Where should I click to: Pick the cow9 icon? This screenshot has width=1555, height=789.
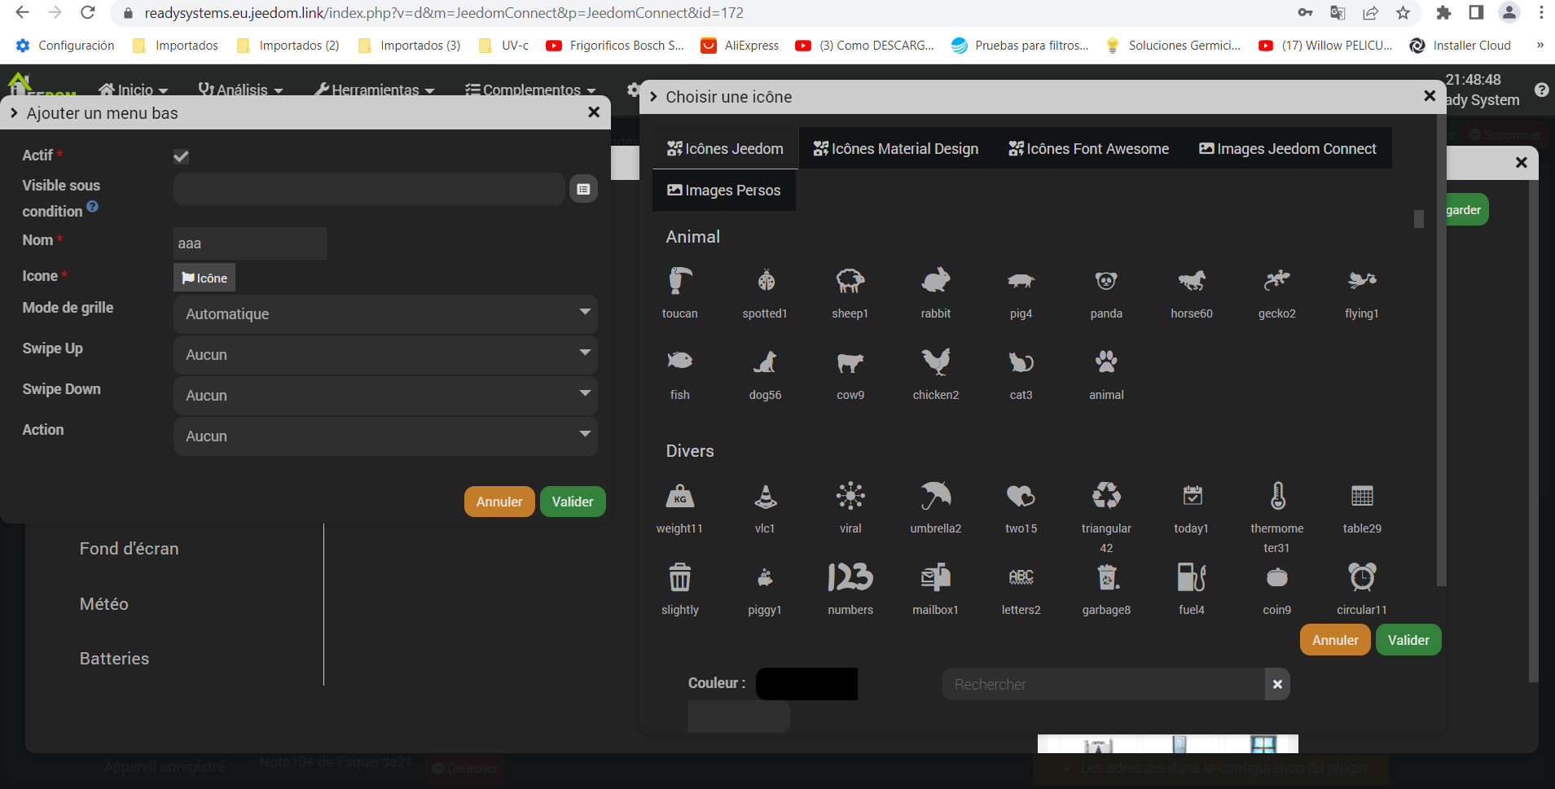point(850,362)
